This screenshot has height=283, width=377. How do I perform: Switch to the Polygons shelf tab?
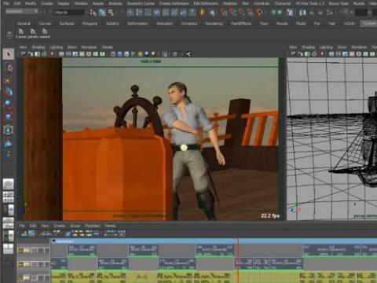[90, 24]
